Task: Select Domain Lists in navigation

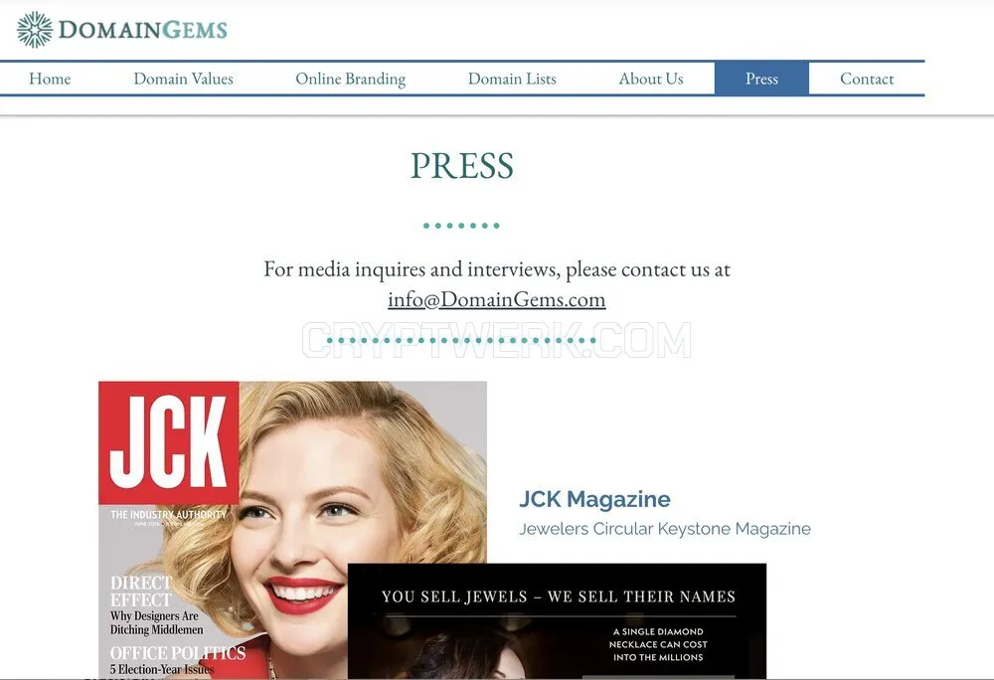Action: tap(512, 79)
